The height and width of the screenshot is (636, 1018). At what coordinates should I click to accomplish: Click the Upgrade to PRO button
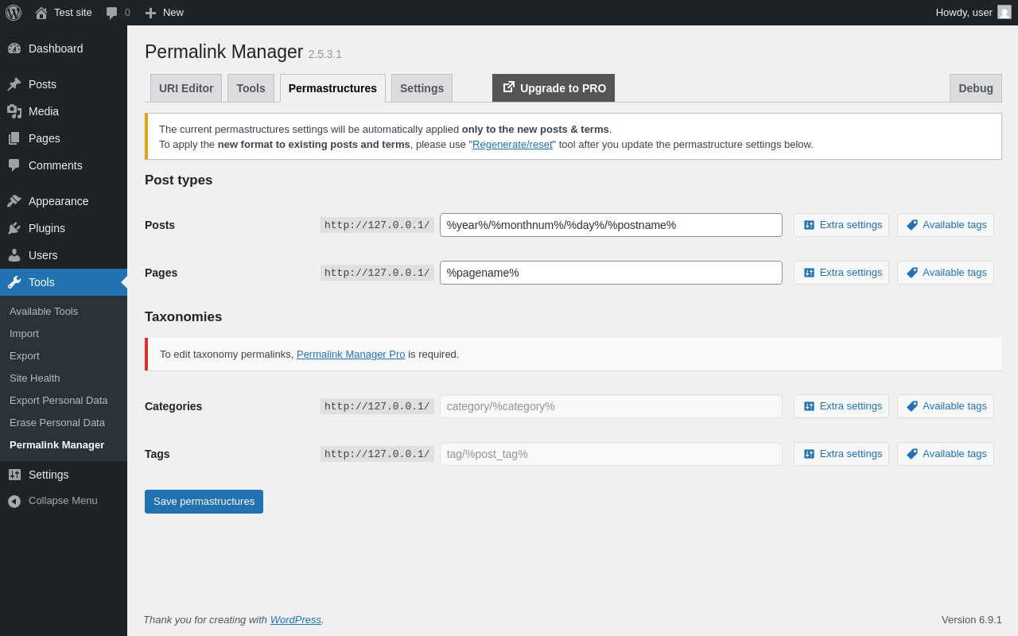point(554,88)
